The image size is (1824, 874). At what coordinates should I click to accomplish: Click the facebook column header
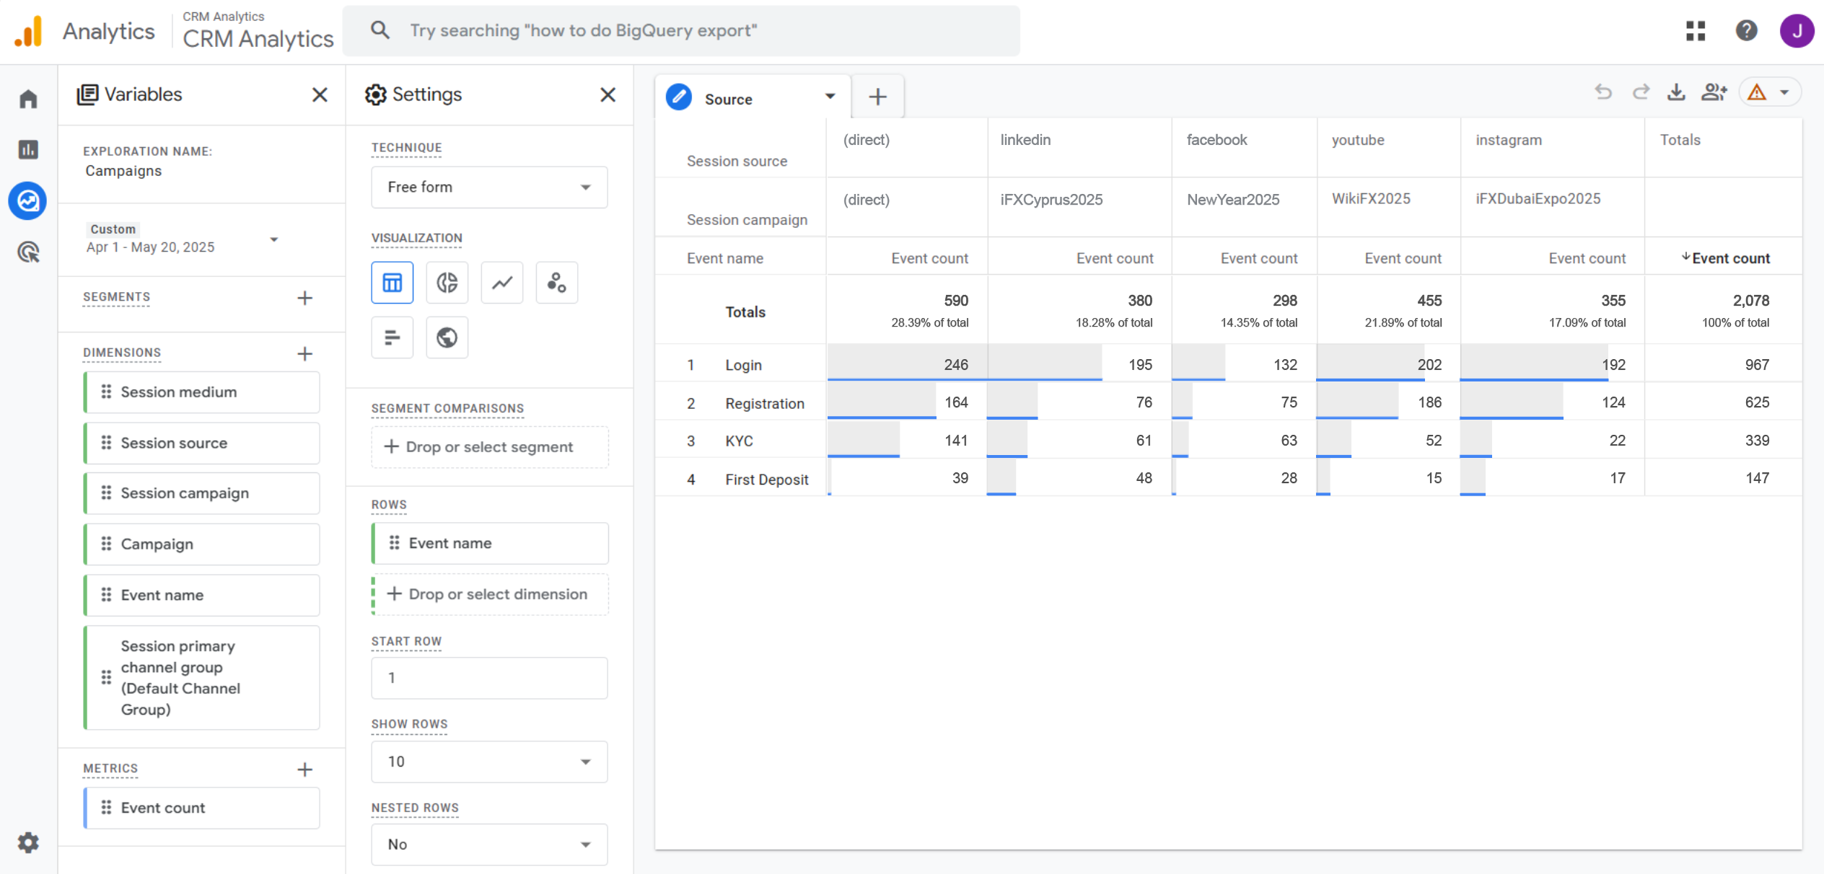tap(1216, 140)
